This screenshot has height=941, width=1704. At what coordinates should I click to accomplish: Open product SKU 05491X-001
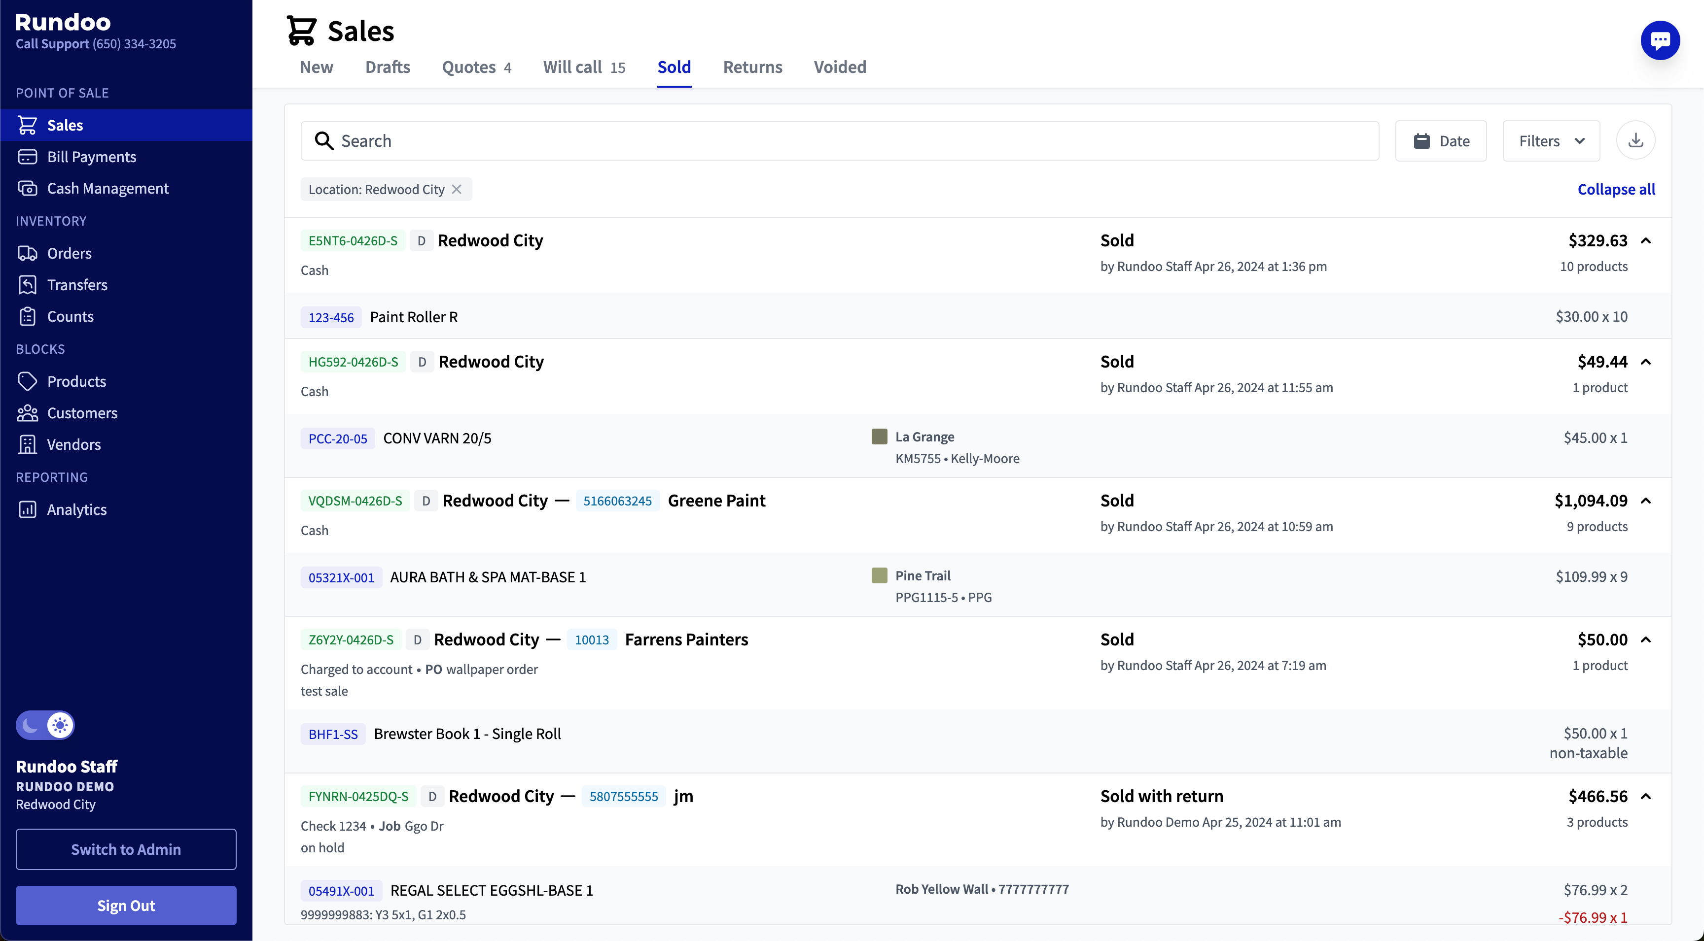(341, 891)
